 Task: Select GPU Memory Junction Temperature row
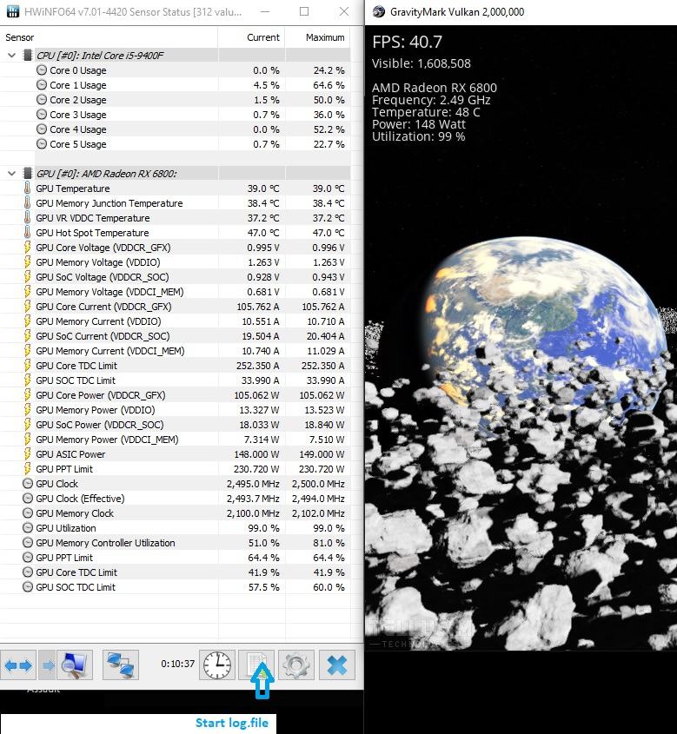pos(175,203)
